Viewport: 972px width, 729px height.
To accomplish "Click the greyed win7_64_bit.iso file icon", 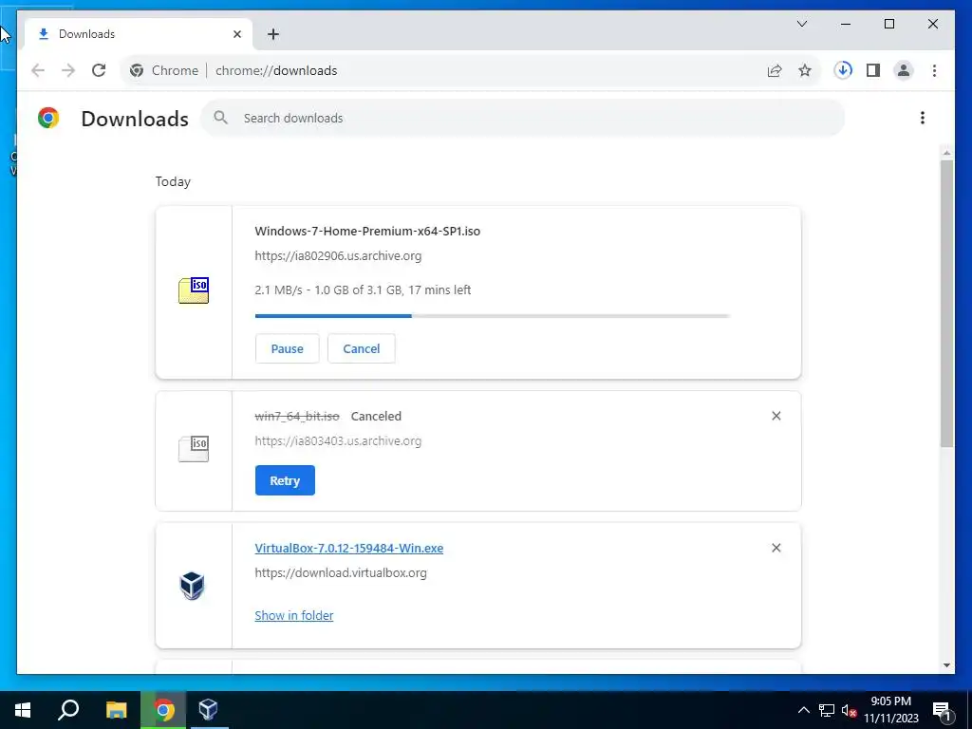I will pyautogui.click(x=194, y=449).
